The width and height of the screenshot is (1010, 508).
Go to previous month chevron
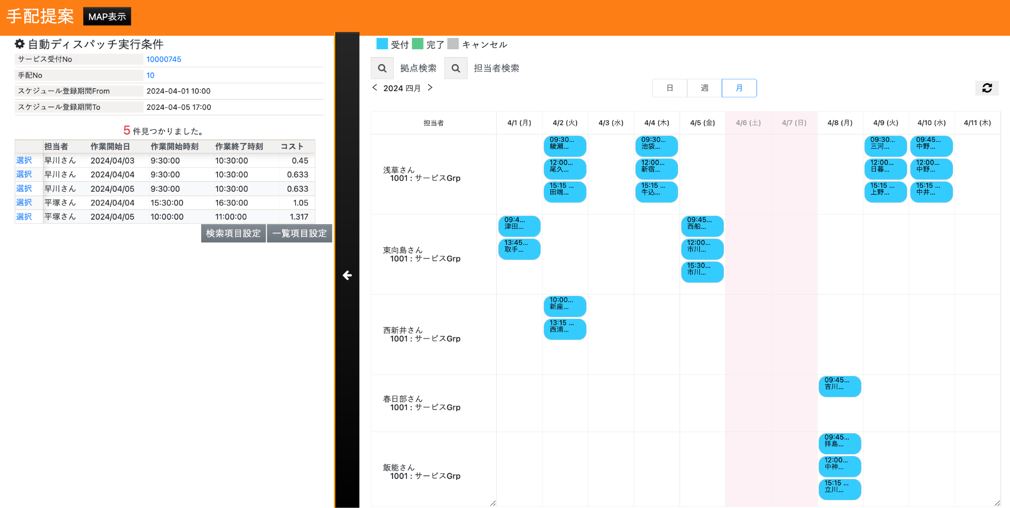click(375, 88)
